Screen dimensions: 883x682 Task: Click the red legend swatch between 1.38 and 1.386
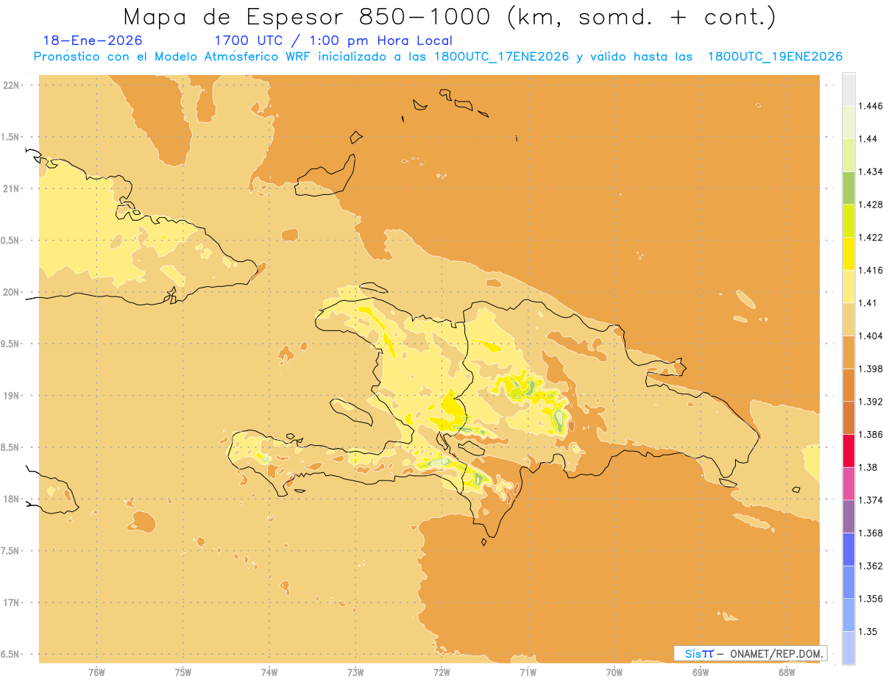tap(848, 451)
